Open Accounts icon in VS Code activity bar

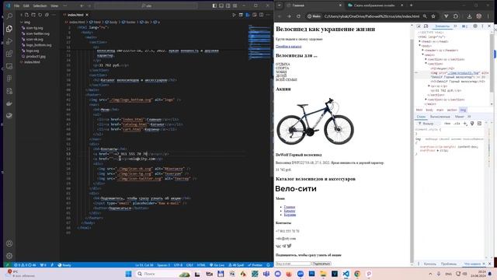[x=9, y=243]
